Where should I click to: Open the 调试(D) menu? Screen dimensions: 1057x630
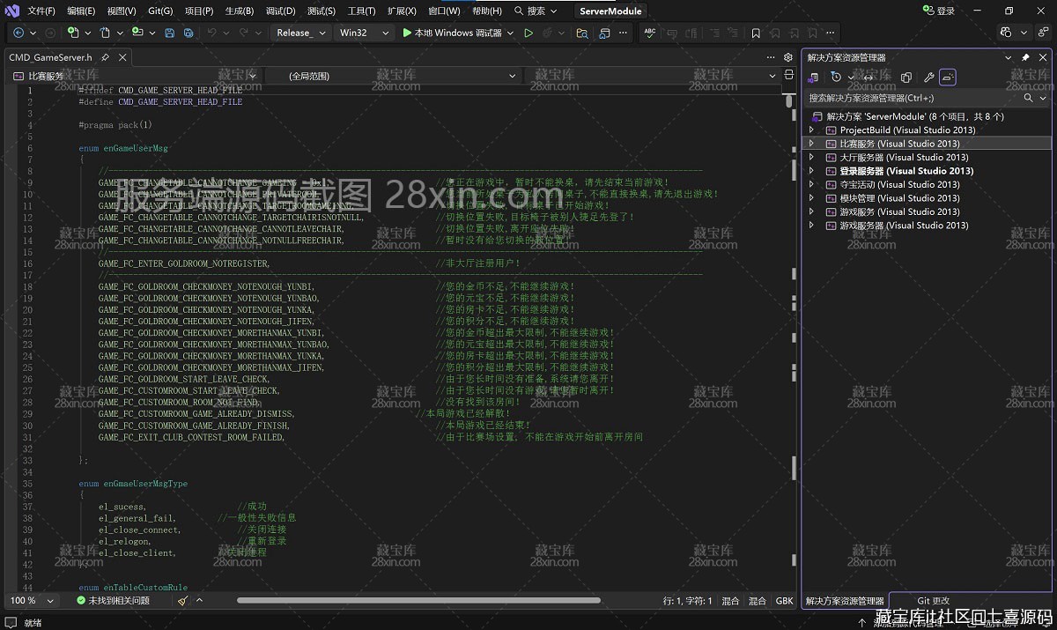(x=280, y=11)
